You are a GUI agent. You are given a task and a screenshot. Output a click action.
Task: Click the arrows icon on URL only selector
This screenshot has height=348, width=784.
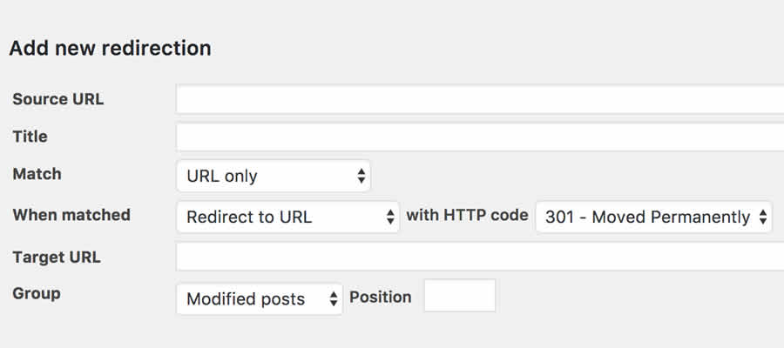click(362, 176)
